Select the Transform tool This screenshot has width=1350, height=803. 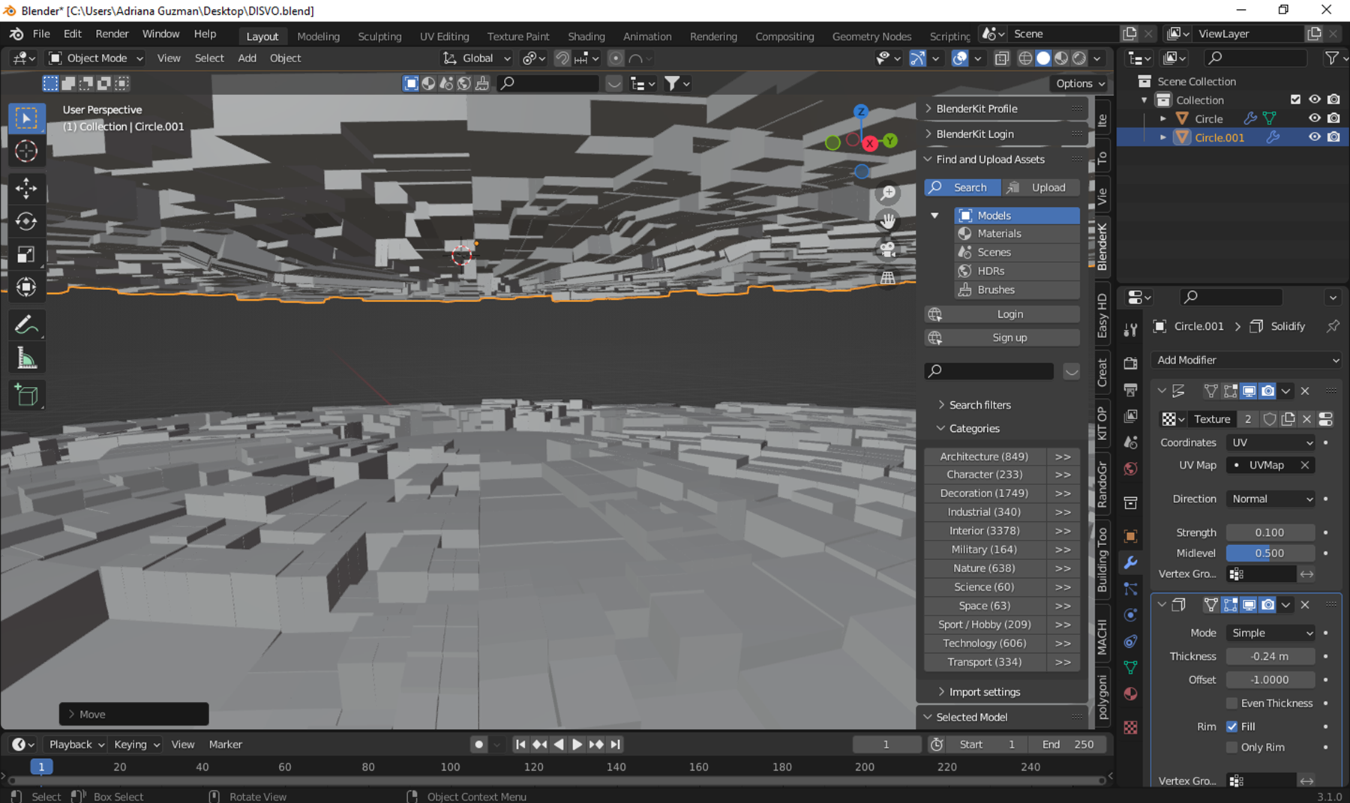click(26, 287)
